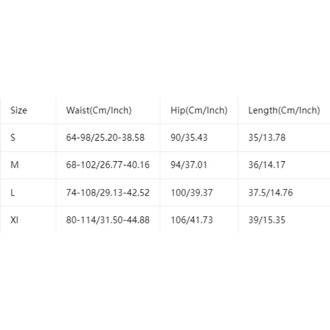Click the L size row label
330x330 pixels.
(13, 193)
